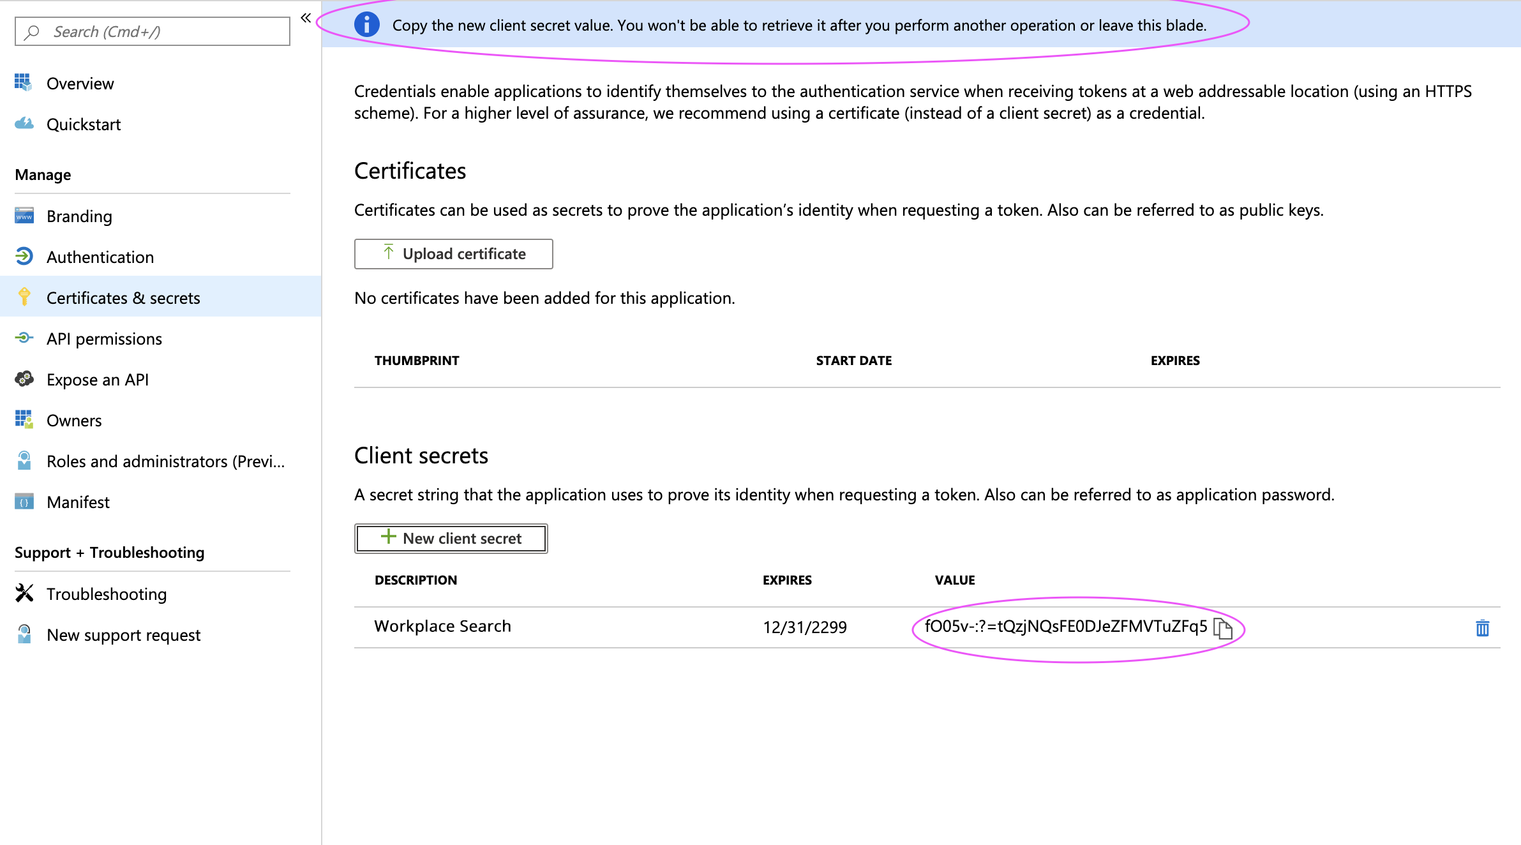Open the Manifest editor
Screen dimensions: 1521x845
tap(78, 502)
